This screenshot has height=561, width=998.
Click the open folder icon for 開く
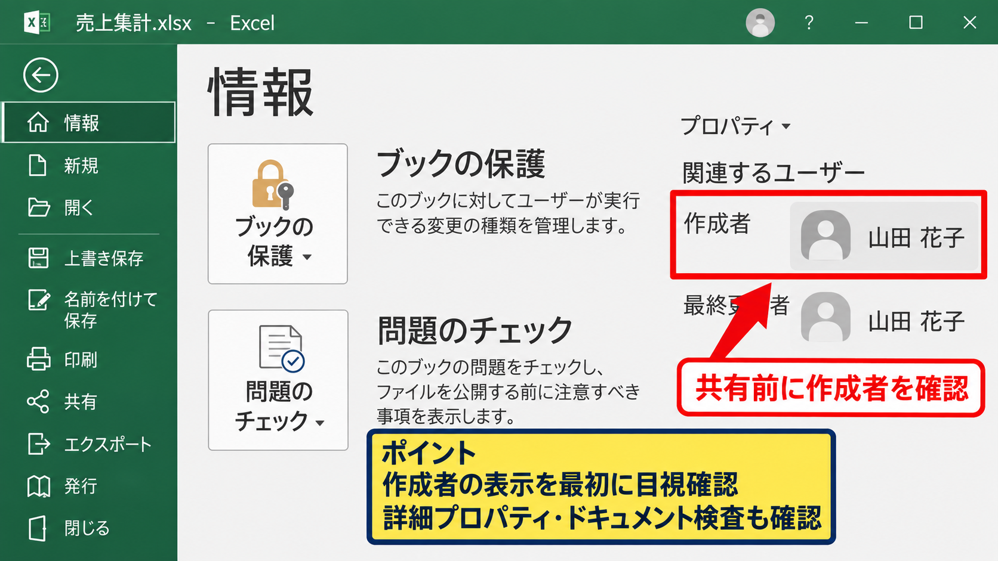[x=39, y=207]
